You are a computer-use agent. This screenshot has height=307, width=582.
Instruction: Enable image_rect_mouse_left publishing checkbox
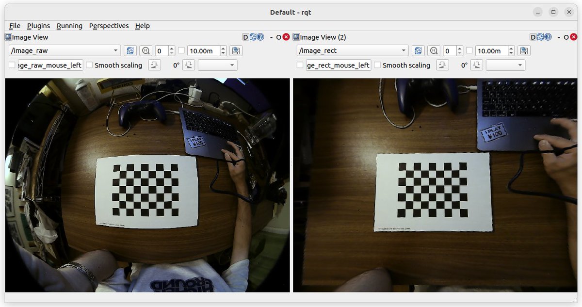coord(300,65)
